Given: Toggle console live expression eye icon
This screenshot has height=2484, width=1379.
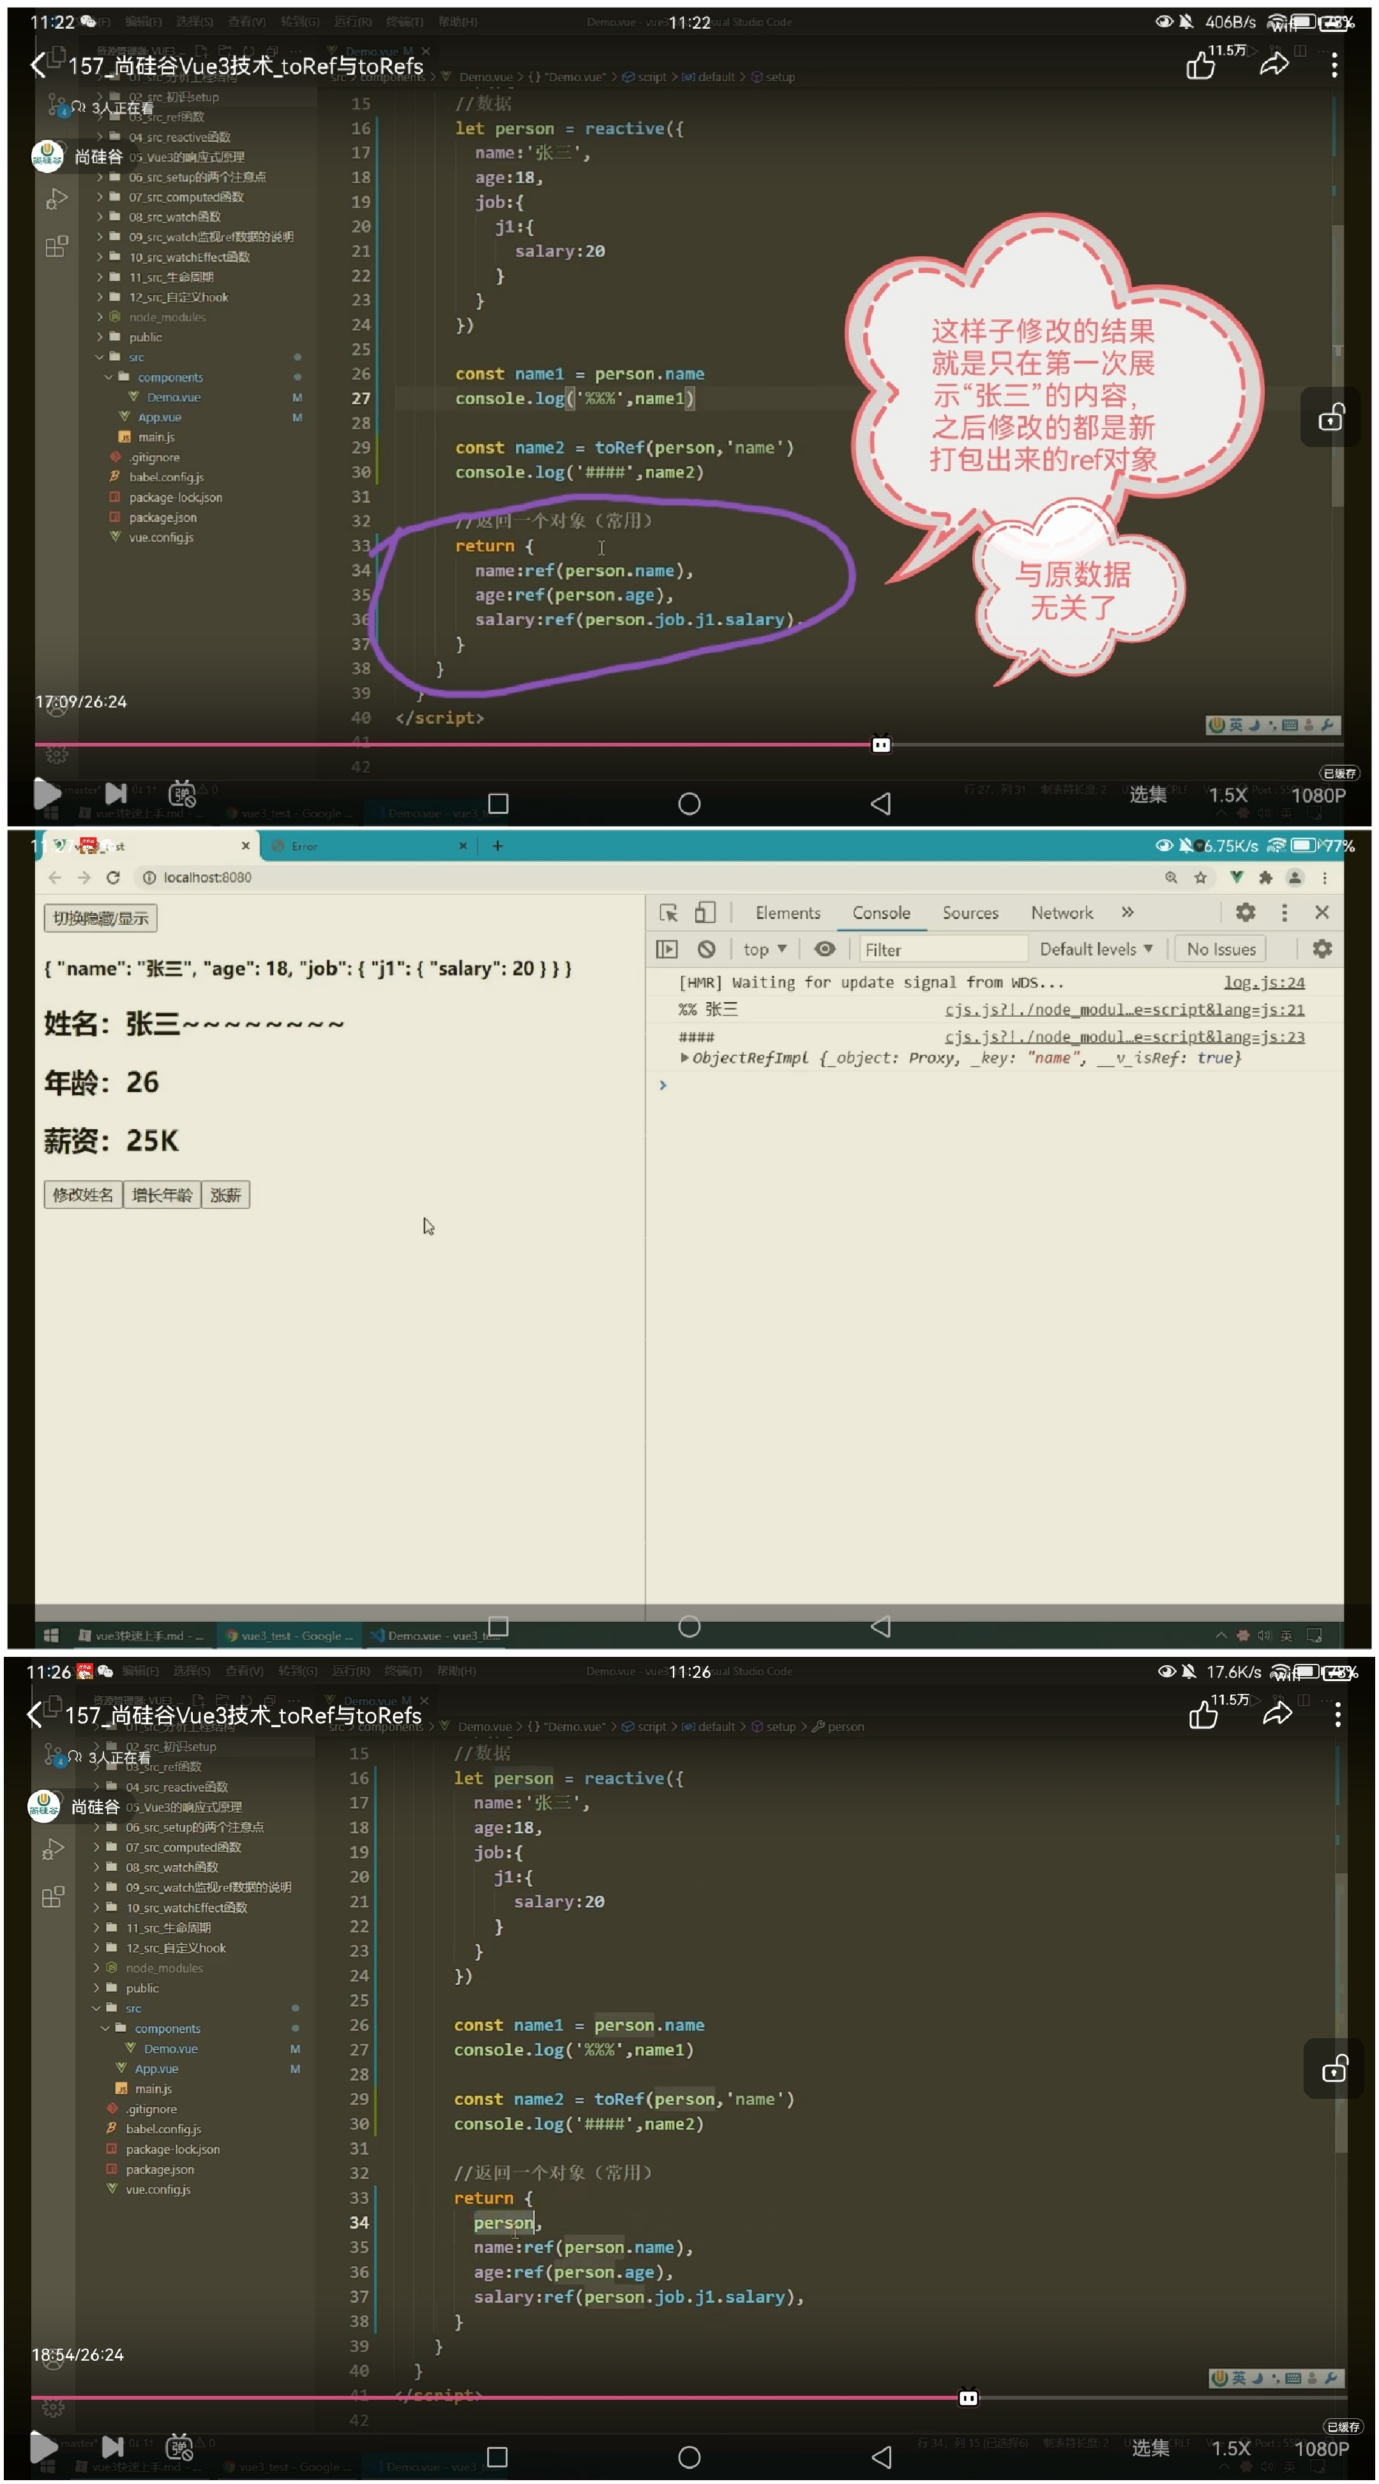Looking at the screenshot, I should pos(825,949).
